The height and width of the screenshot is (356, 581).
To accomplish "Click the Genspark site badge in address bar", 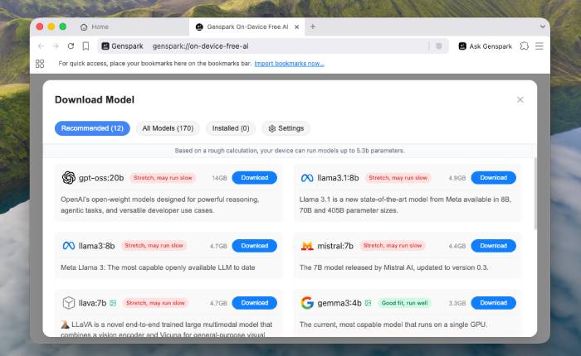I will [122, 46].
